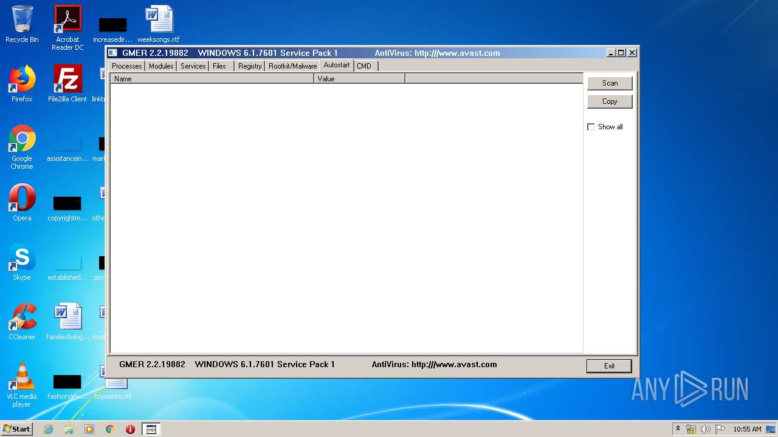Open weeksongs.rtf document icon

pyautogui.click(x=159, y=24)
